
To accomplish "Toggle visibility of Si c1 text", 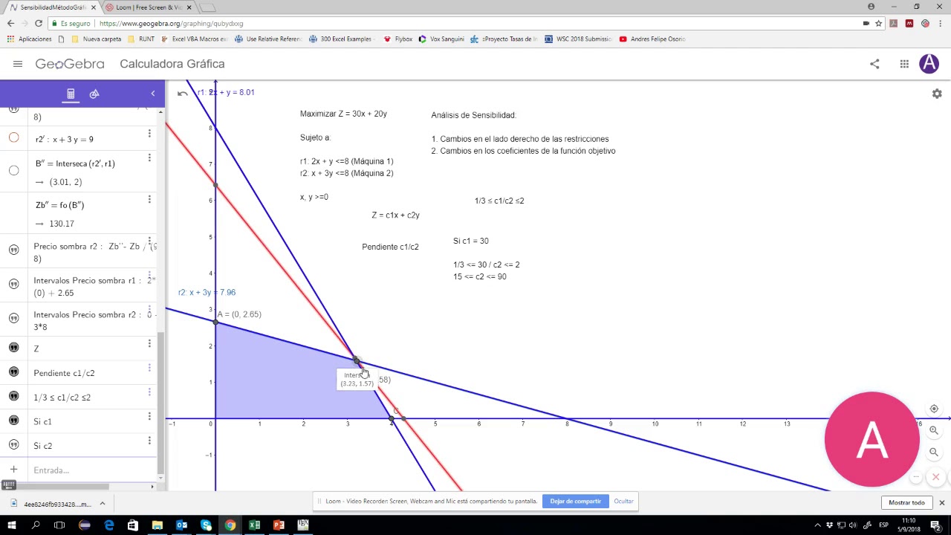I will pos(13,421).
